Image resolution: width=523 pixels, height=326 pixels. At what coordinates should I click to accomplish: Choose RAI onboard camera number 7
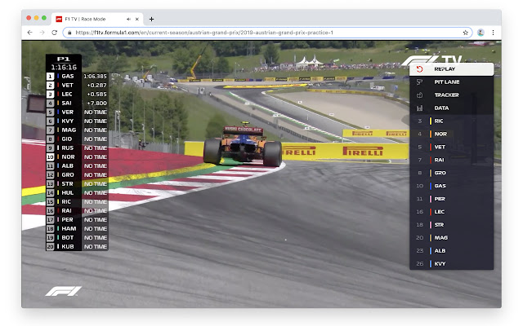coord(452,160)
